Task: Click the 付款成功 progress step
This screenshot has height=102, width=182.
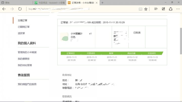Action: click(x=91, y=53)
